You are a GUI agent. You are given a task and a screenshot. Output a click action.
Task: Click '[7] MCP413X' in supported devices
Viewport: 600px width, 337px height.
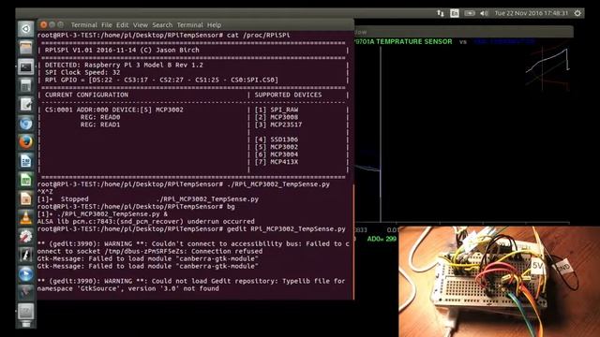277,162
